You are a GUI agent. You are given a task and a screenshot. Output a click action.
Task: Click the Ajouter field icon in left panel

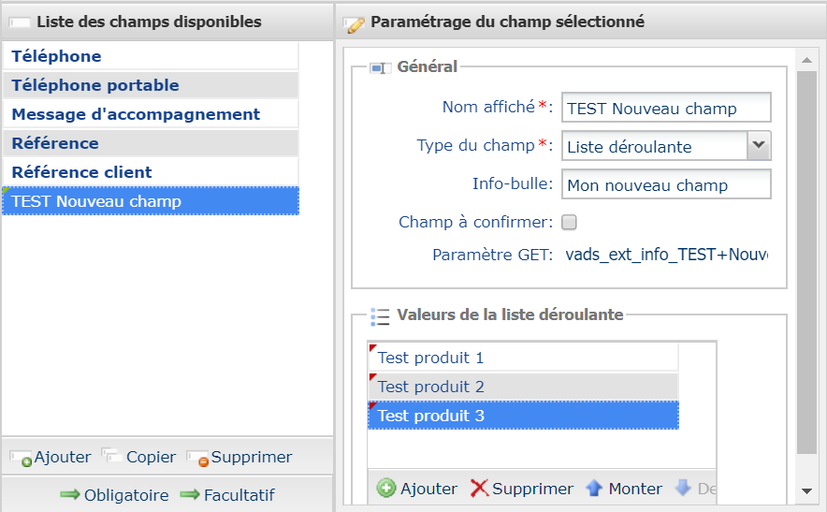pos(22,458)
